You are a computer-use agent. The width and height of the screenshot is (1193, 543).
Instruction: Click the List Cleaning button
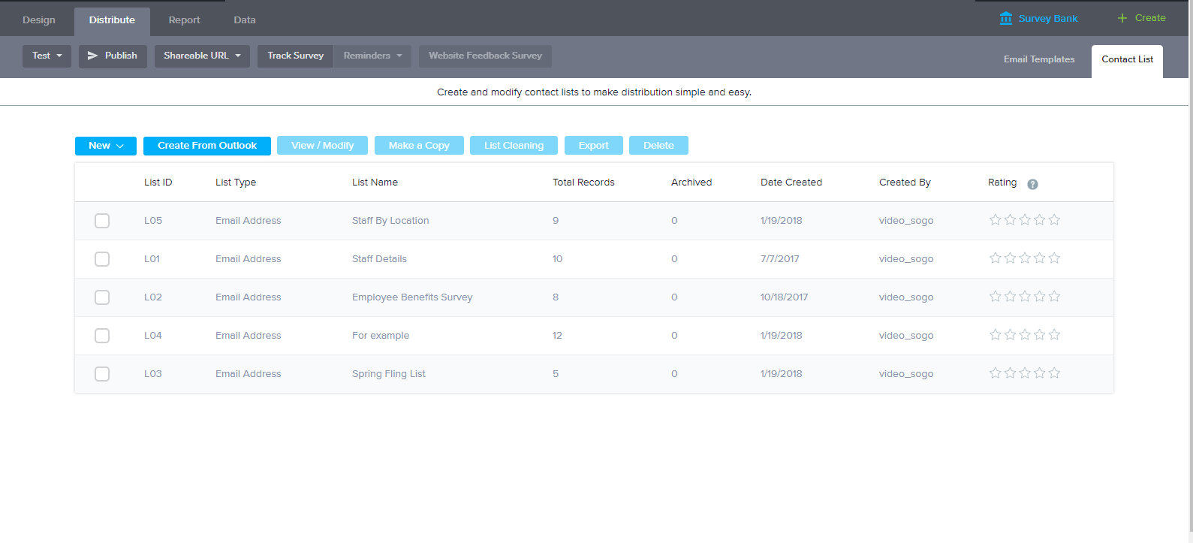click(x=514, y=146)
